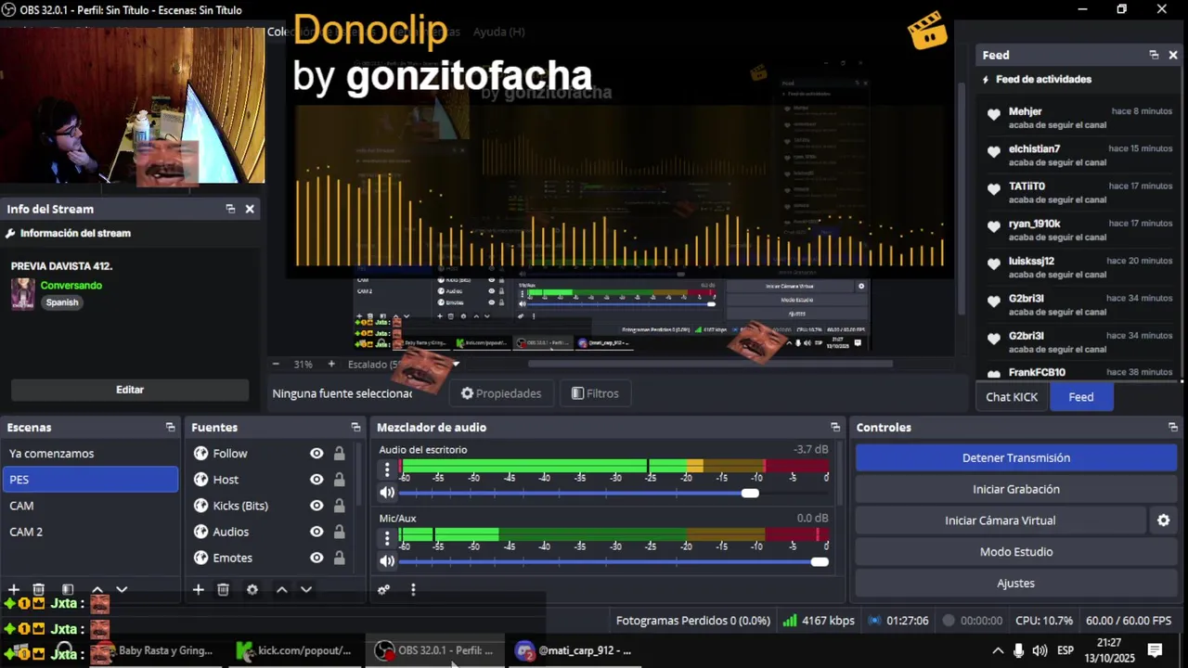Show hidden icons chevron in system tray

(x=998, y=650)
